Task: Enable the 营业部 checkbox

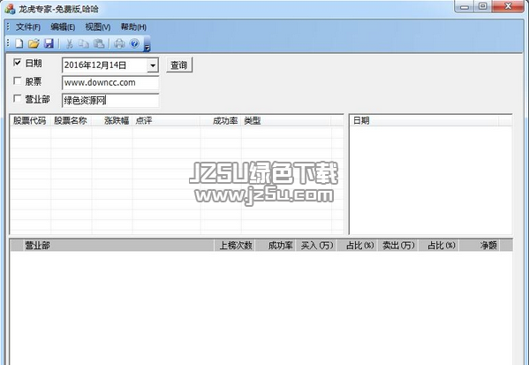Action: tap(17, 99)
